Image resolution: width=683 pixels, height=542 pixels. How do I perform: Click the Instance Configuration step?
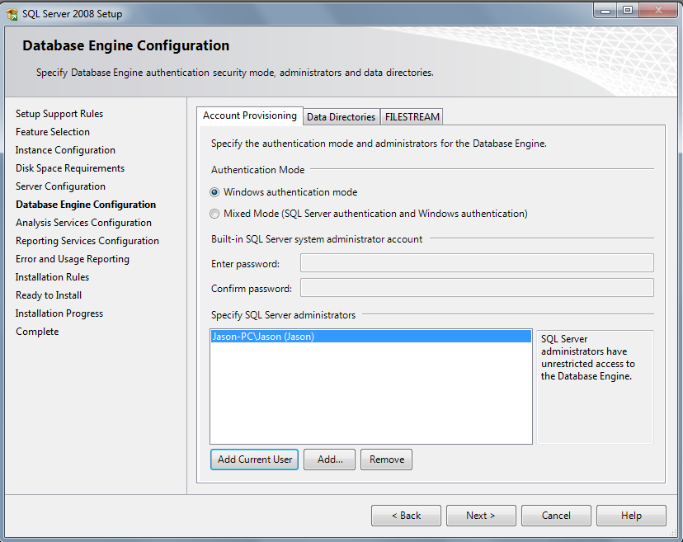coord(65,150)
